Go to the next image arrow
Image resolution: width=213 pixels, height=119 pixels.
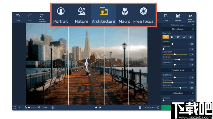(100, 108)
